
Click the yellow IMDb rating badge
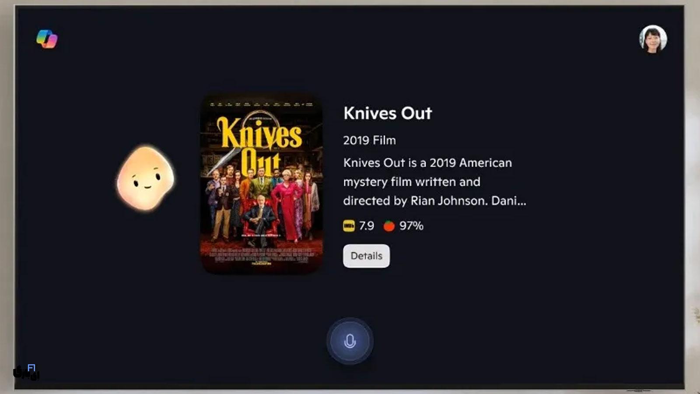click(x=349, y=226)
